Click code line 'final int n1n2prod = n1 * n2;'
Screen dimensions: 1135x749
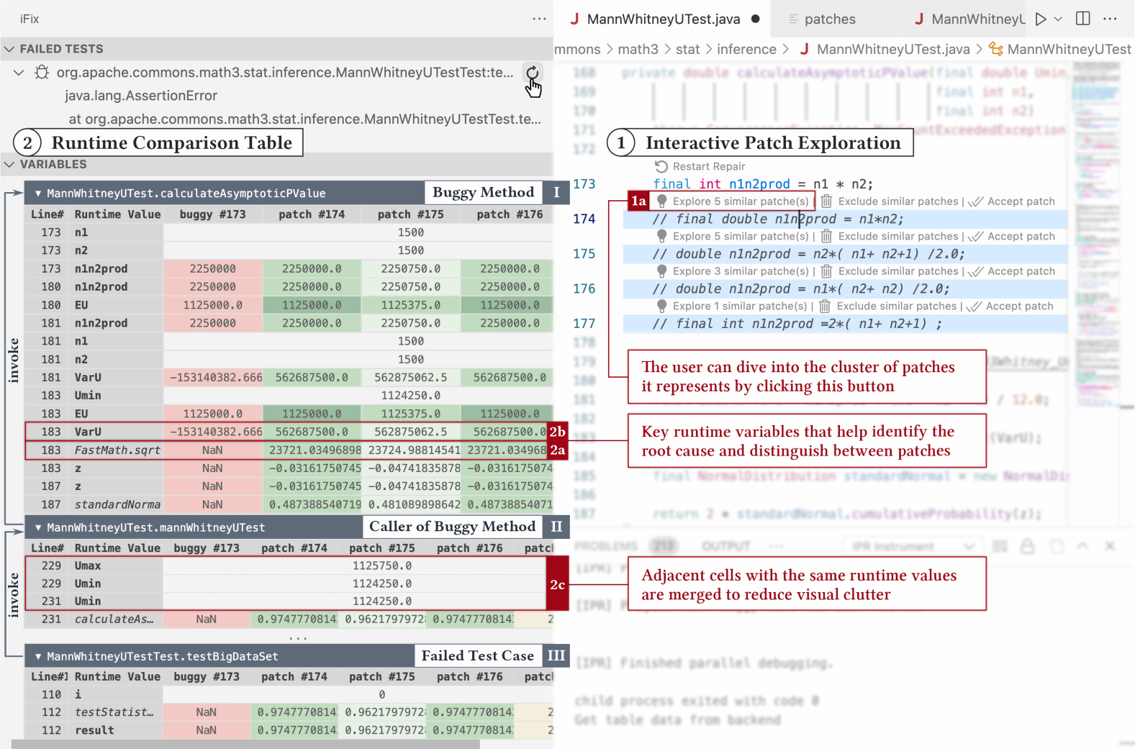[763, 184]
